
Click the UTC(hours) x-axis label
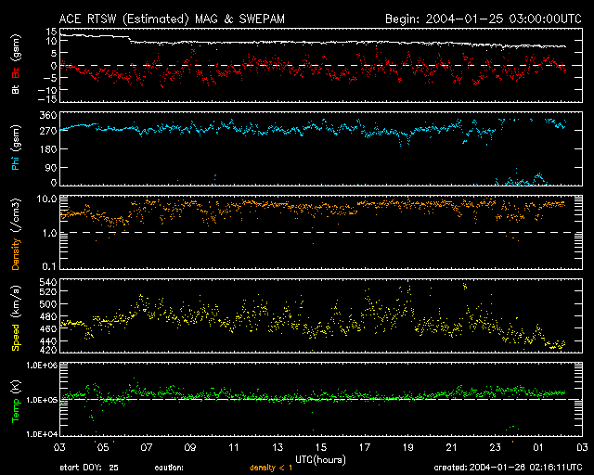320,458
